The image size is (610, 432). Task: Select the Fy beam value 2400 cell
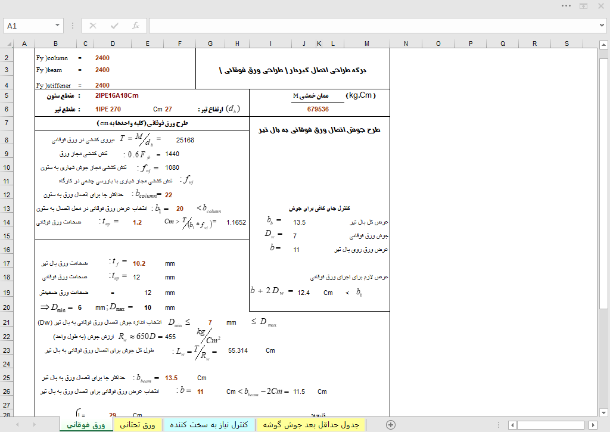pyautogui.click(x=102, y=70)
